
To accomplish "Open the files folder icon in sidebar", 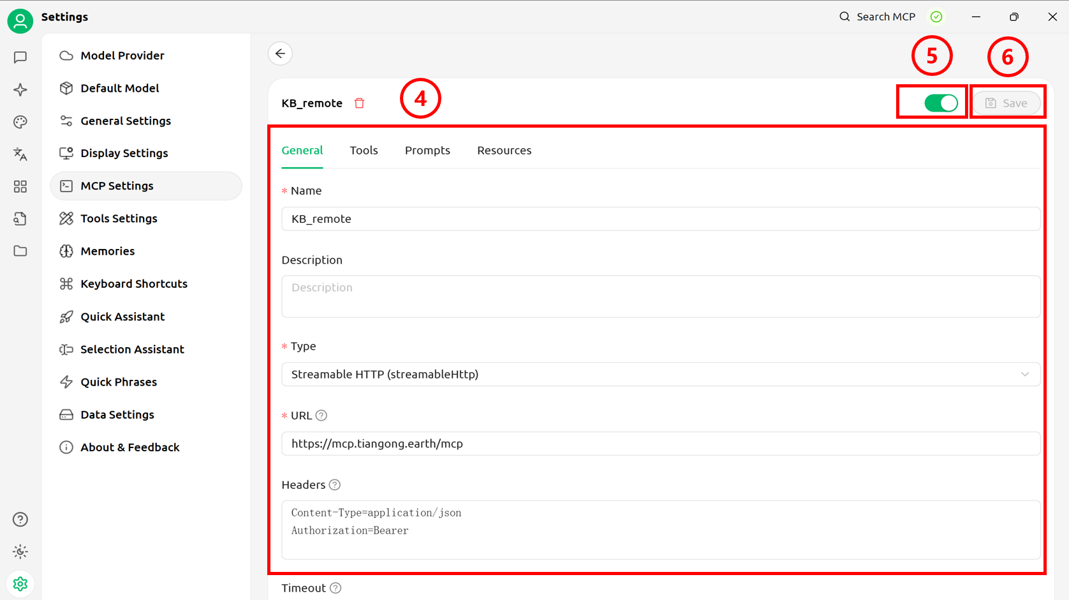I will coord(20,251).
